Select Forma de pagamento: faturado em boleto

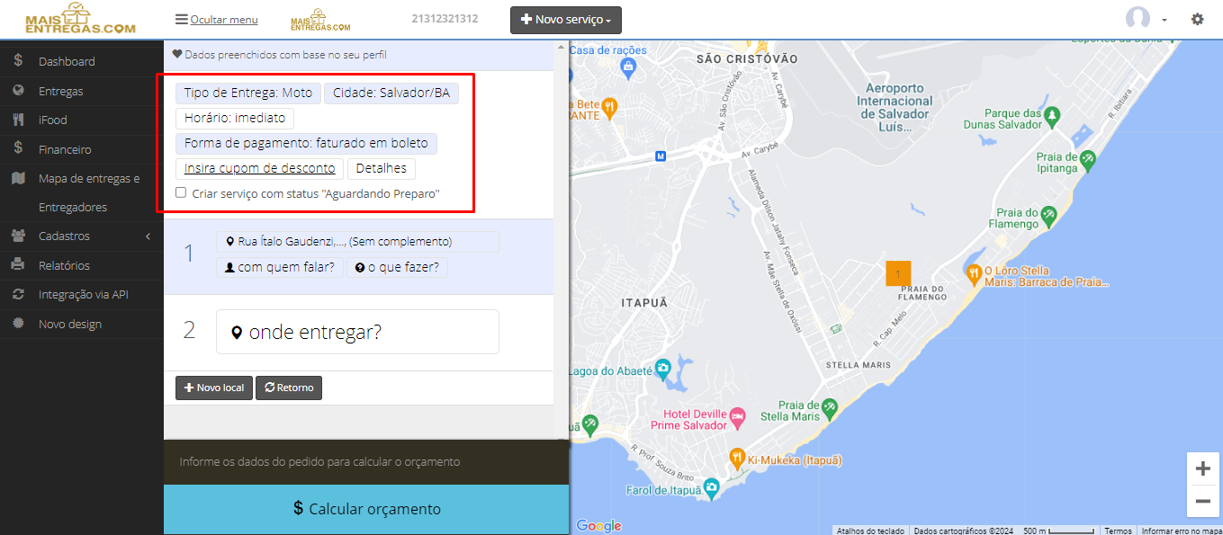(x=307, y=143)
